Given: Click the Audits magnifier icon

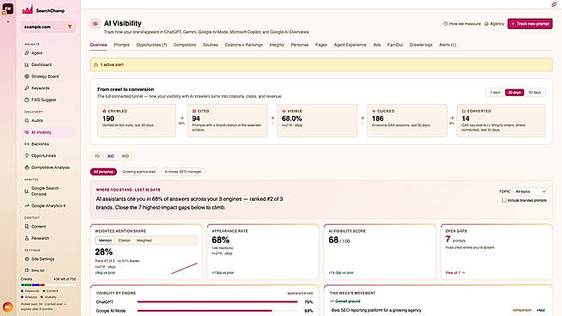Looking at the screenshot, I should coord(27,120).
